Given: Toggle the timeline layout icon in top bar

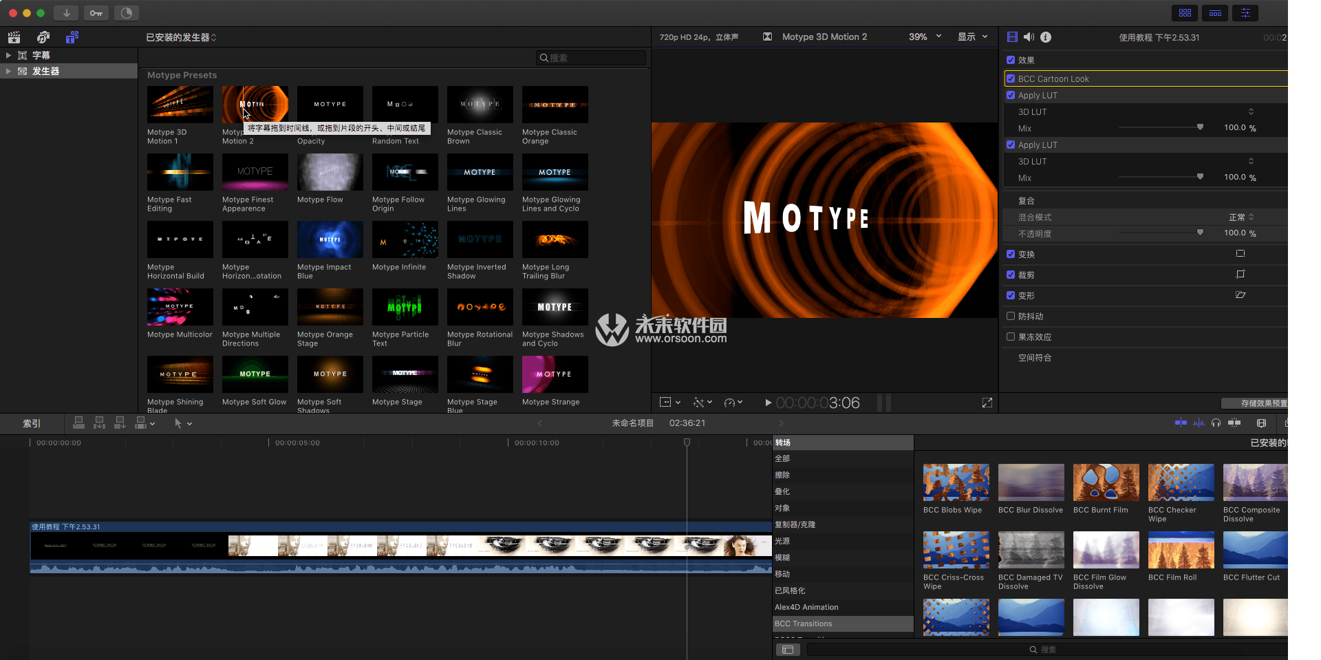Looking at the screenshot, I should click(x=1215, y=13).
